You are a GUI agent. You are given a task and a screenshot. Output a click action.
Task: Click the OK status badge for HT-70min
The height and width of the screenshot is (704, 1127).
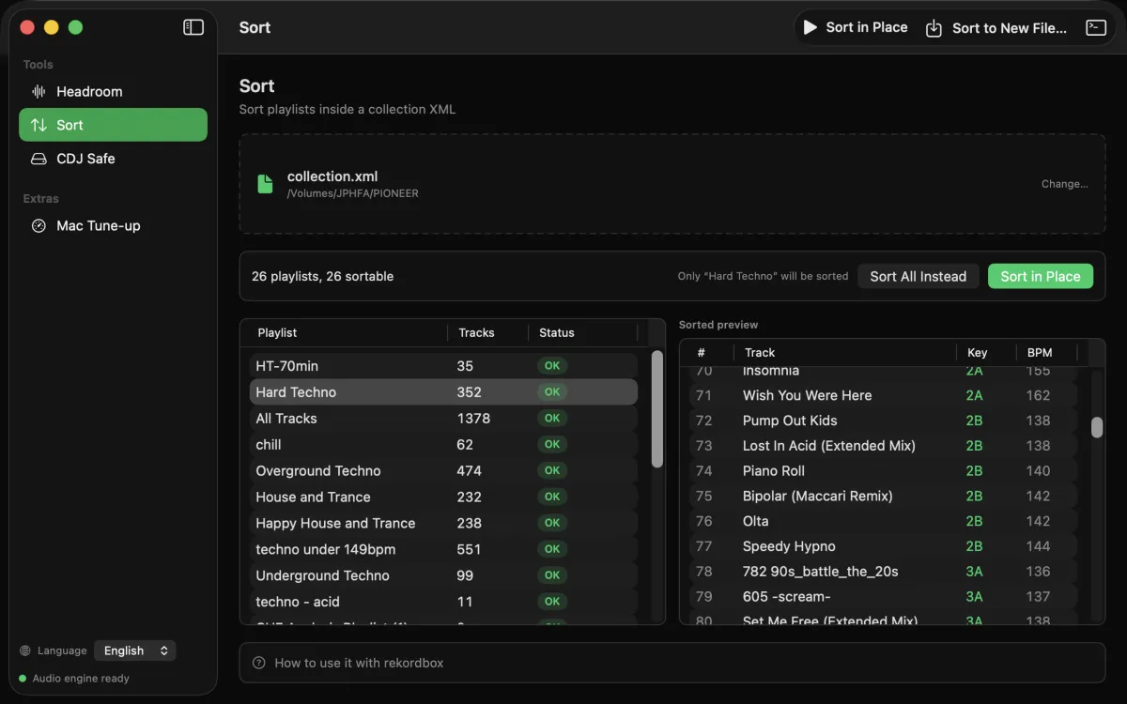pyautogui.click(x=552, y=366)
